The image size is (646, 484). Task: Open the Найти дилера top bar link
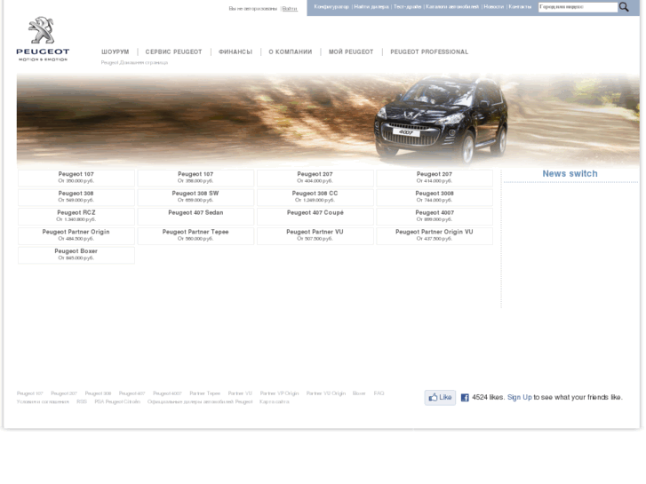[371, 6]
